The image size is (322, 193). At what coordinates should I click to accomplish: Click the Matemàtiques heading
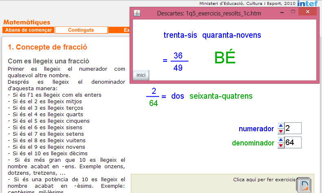pyautogui.click(x=27, y=22)
